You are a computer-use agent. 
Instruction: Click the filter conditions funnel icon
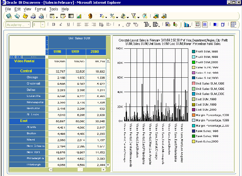tap(134, 16)
